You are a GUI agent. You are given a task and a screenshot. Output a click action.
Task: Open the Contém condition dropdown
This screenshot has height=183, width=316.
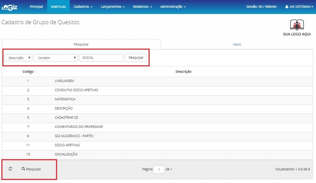click(x=56, y=58)
